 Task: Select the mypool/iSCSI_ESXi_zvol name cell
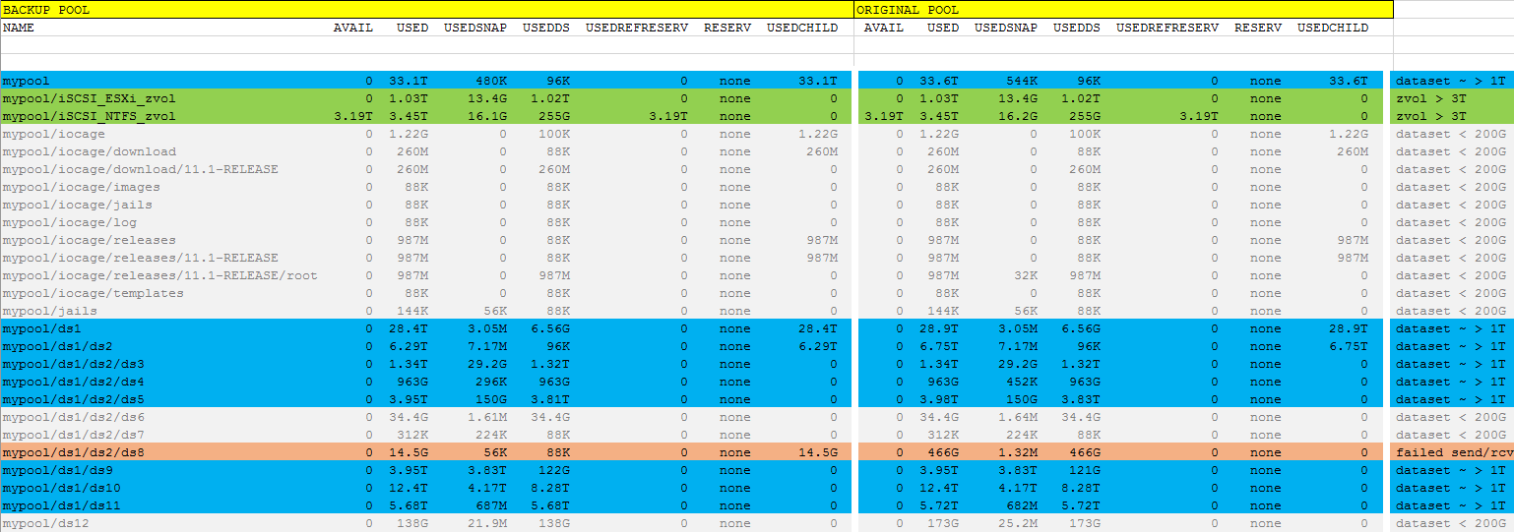pos(89,98)
